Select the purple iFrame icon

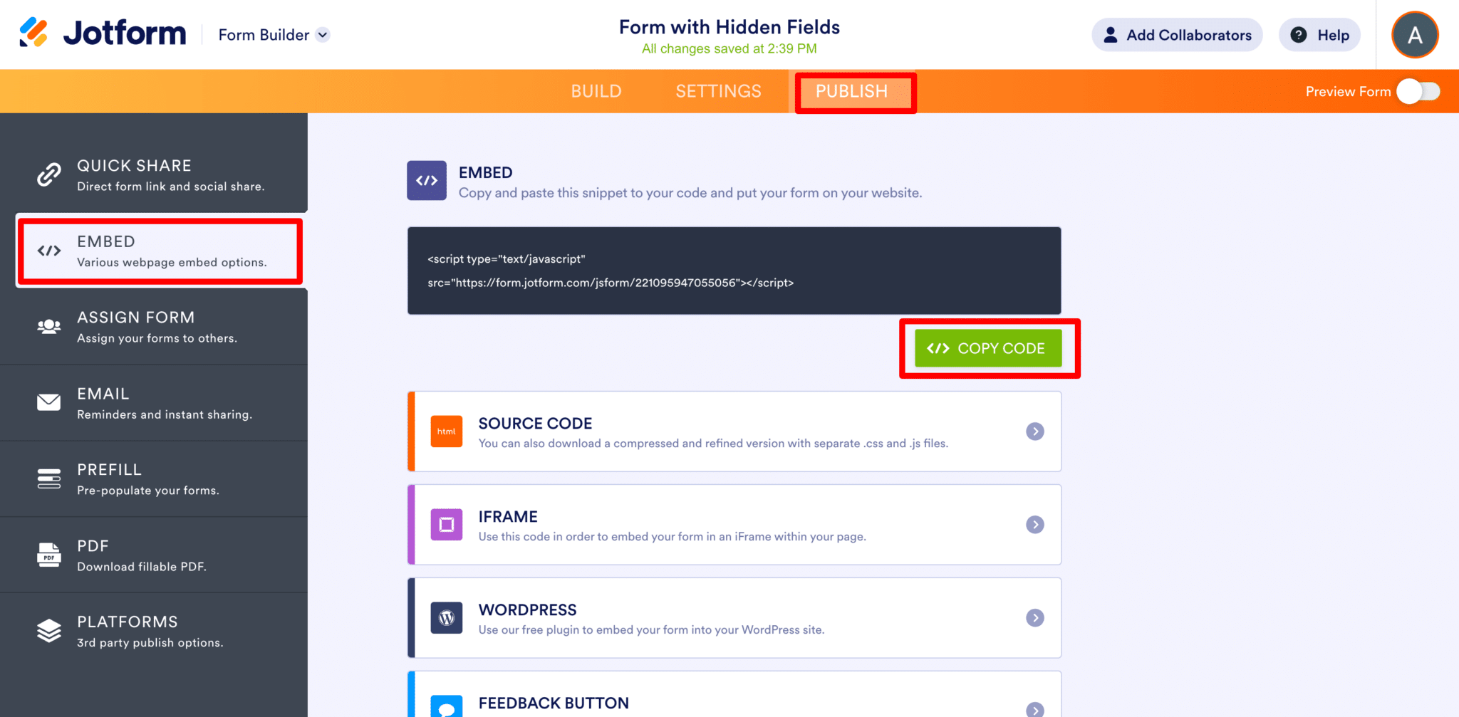tap(446, 525)
